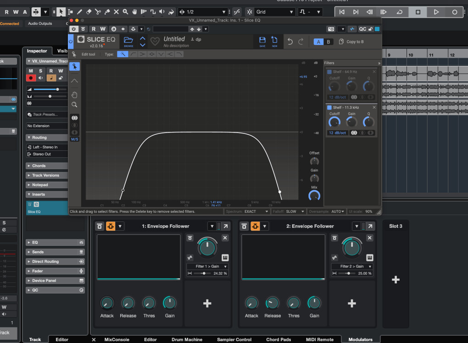Image resolution: width=468 pixels, height=343 pixels.
Task: Favorite the Untitled preset heart icon
Action: [155, 41]
